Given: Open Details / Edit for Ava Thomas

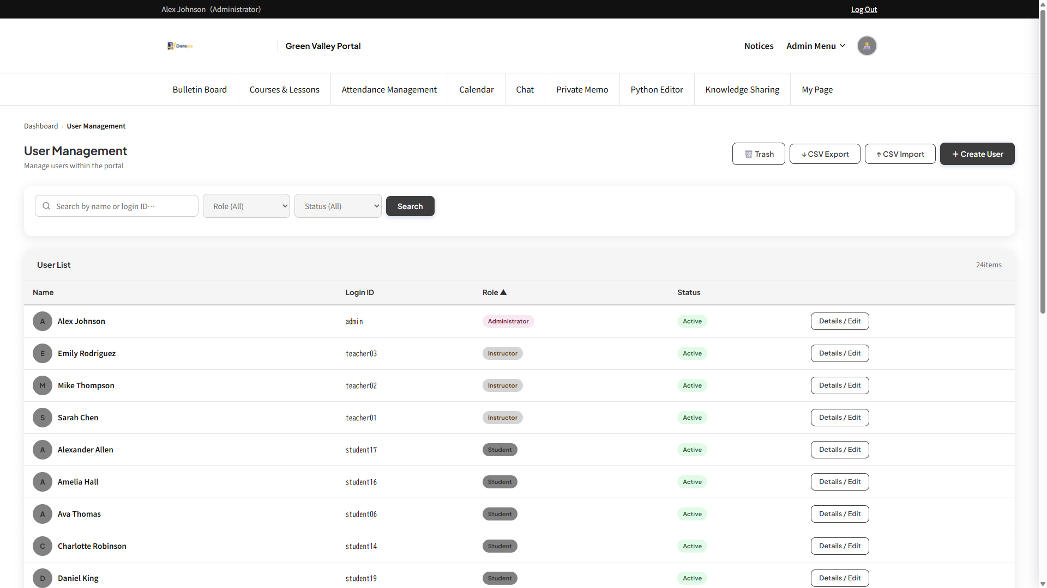Looking at the screenshot, I should pos(840,514).
